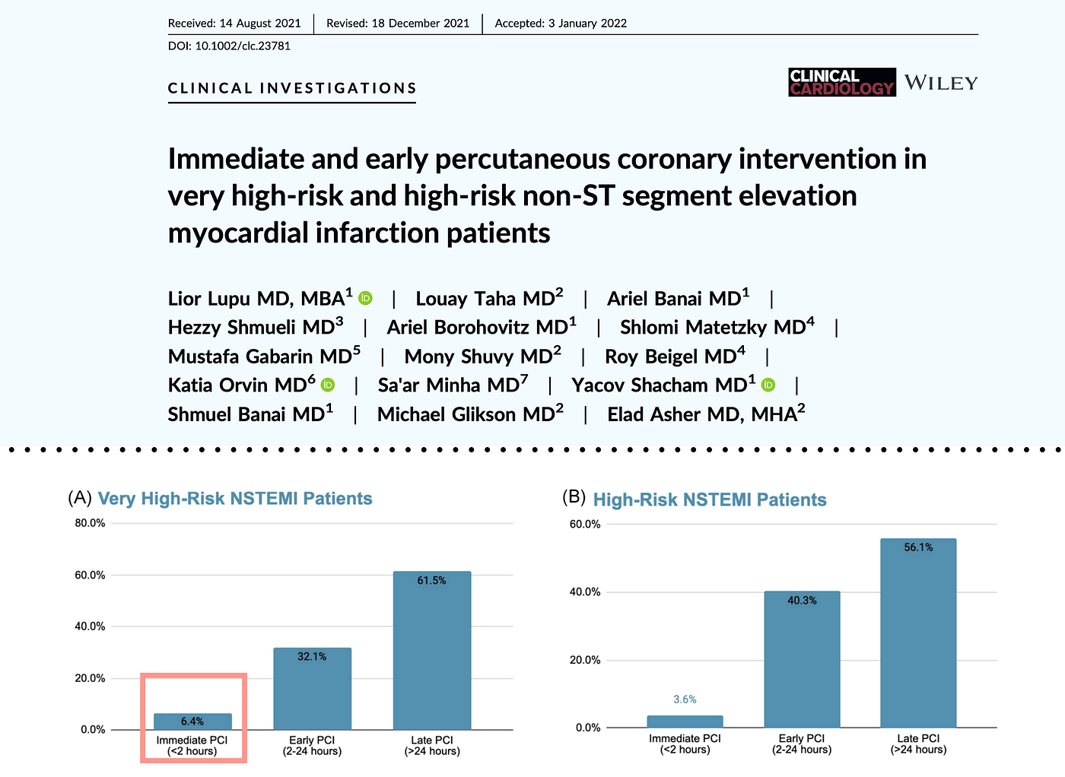Click the article title text

(x=547, y=195)
